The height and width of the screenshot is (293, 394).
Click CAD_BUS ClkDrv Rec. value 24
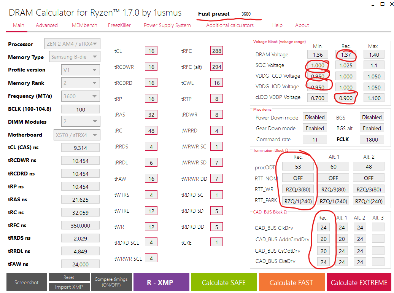pos(324,227)
